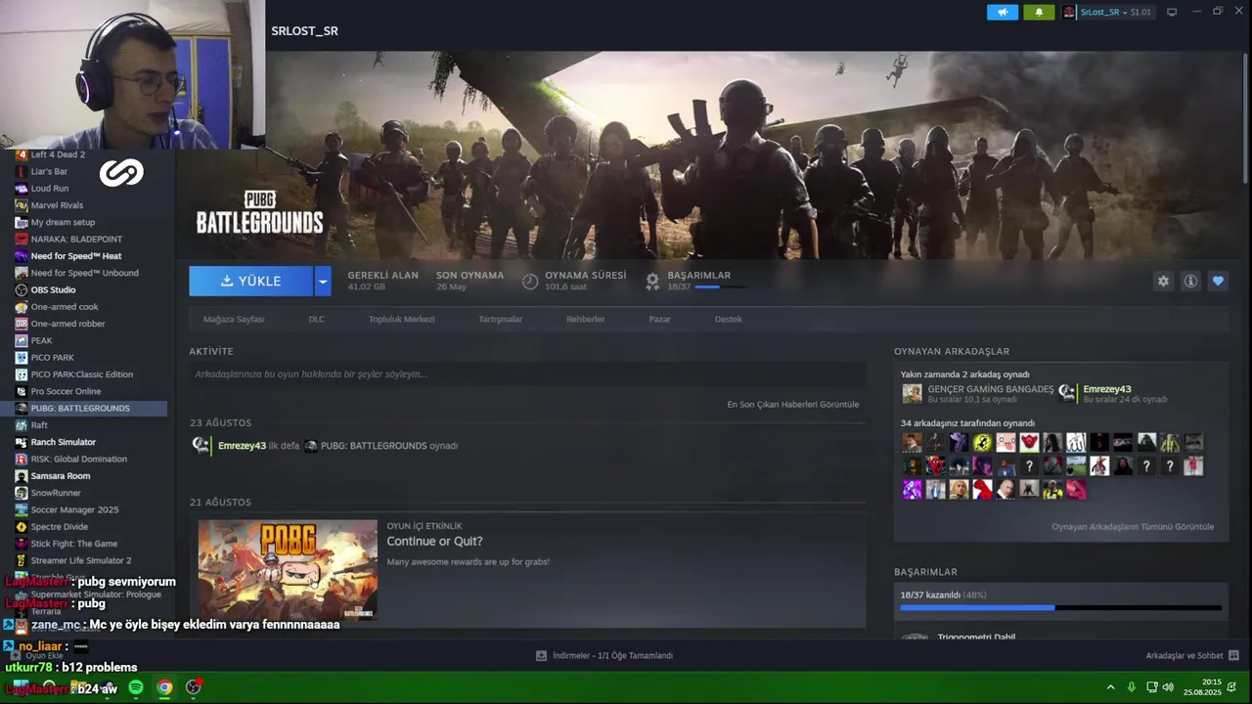Open GENÇER GAMİNG BANGADEŞ friend avatar
The image size is (1252, 704).
[x=912, y=393]
